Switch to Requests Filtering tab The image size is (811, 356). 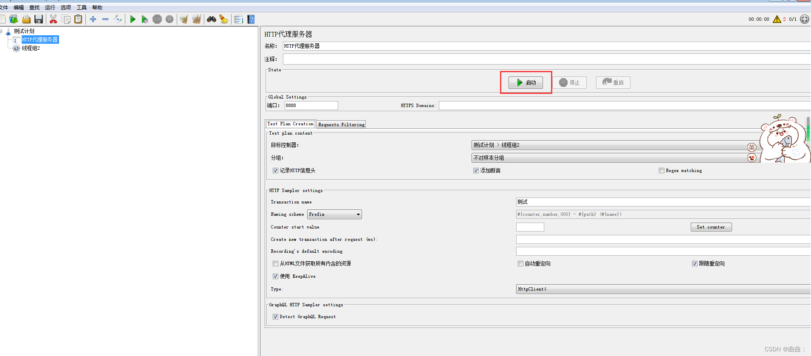click(341, 124)
